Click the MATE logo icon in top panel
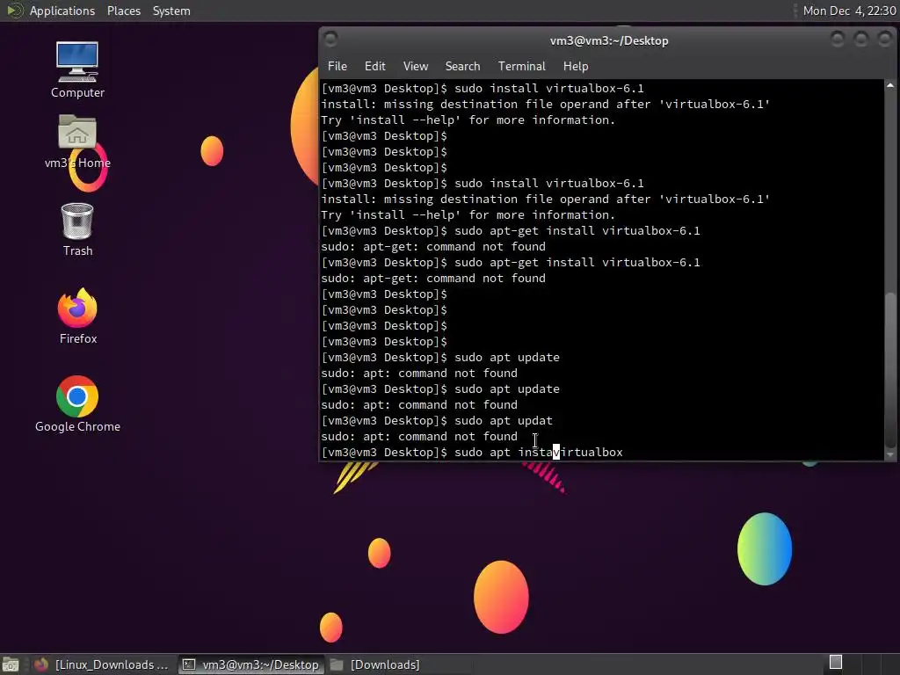The height and width of the screenshot is (675, 900). [x=14, y=11]
